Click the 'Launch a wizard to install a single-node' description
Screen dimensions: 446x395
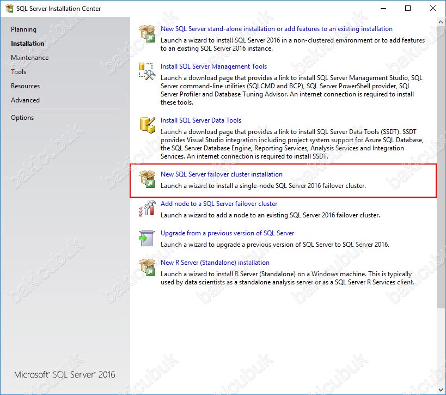click(x=263, y=186)
